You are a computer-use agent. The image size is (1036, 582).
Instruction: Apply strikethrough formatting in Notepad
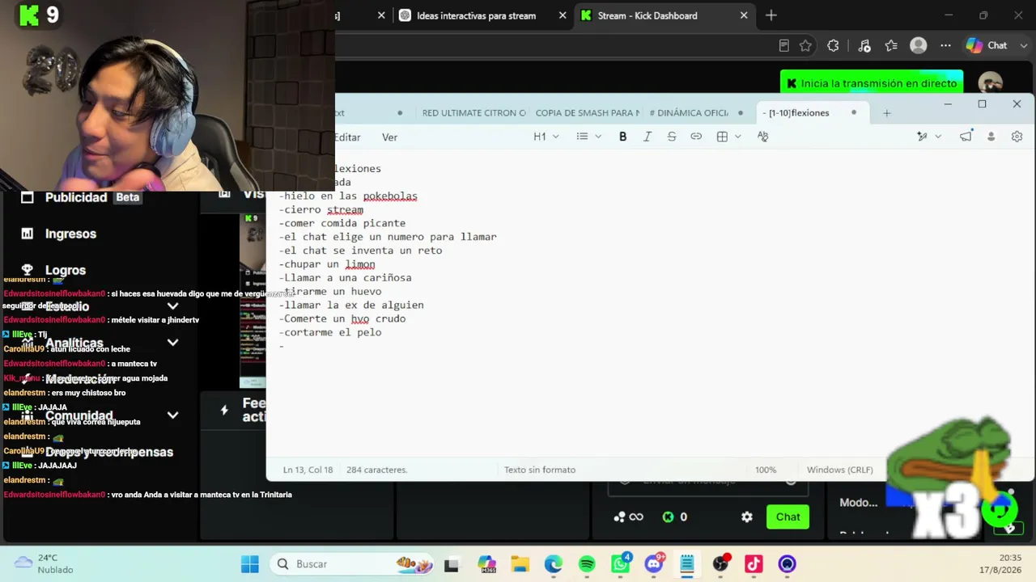671,137
